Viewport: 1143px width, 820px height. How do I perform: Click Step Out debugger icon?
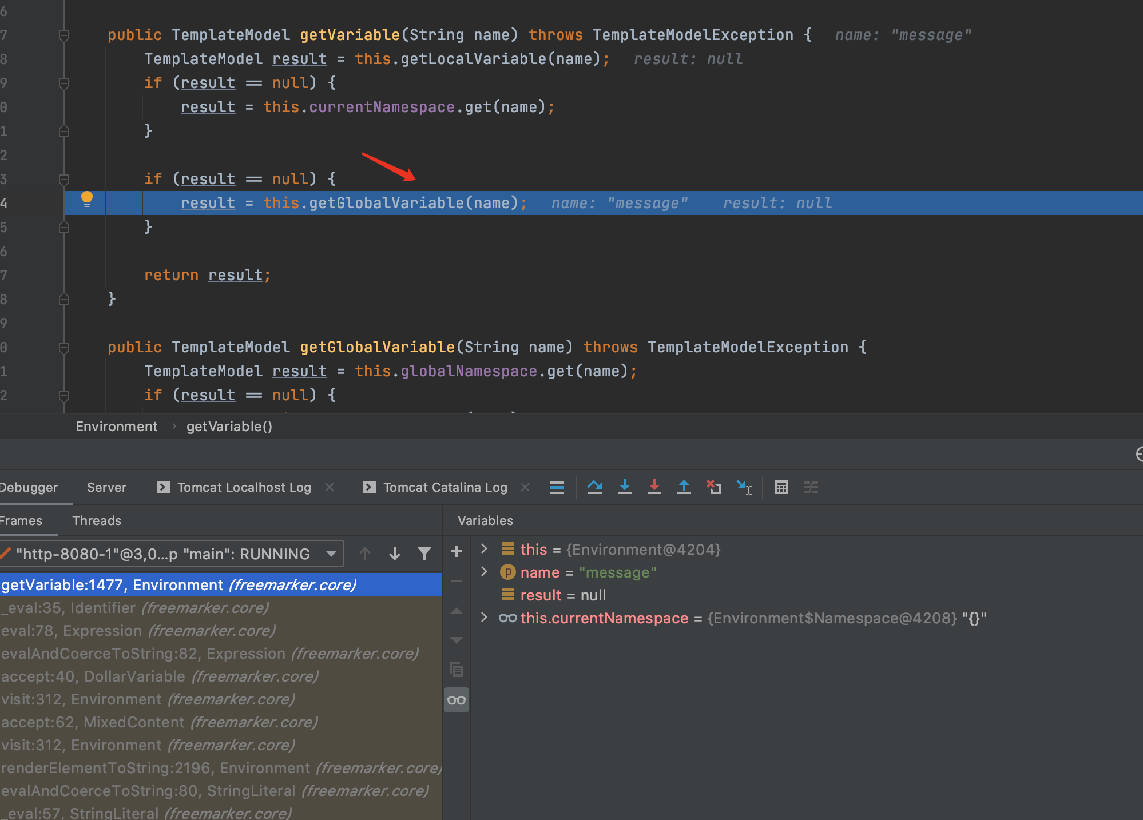pos(684,487)
